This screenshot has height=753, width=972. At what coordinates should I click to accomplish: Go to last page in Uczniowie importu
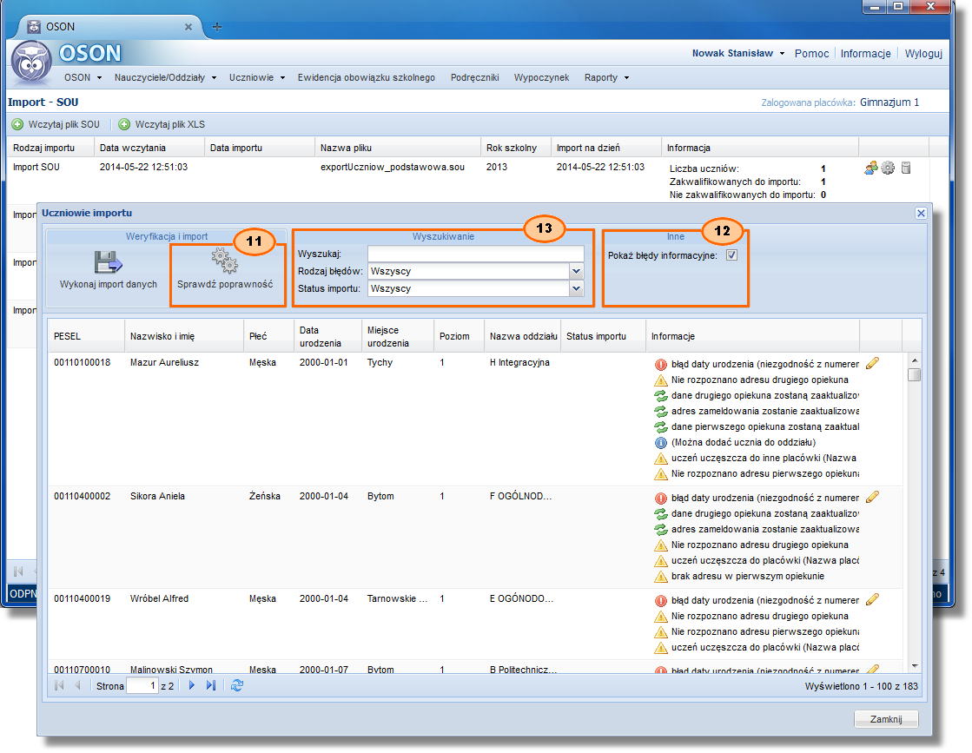pyautogui.click(x=211, y=685)
